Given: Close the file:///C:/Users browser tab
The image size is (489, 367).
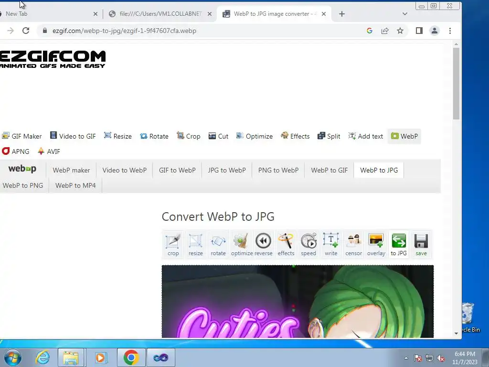Looking at the screenshot, I should point(210,14).
